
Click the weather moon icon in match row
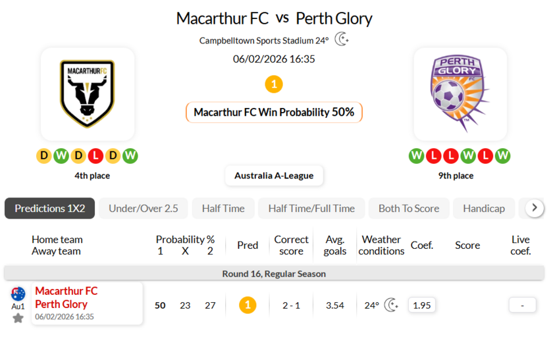(392, 305)
